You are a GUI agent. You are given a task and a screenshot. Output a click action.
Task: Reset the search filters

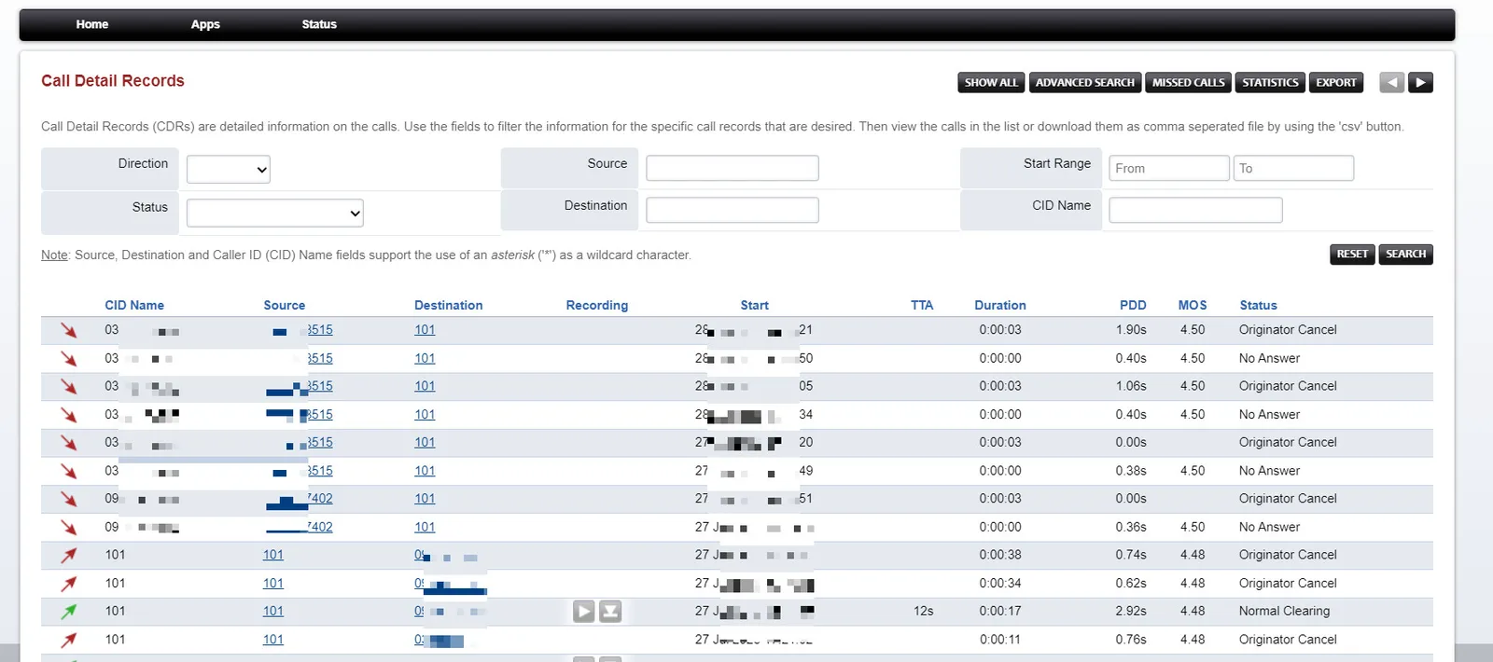point(1352,254)
